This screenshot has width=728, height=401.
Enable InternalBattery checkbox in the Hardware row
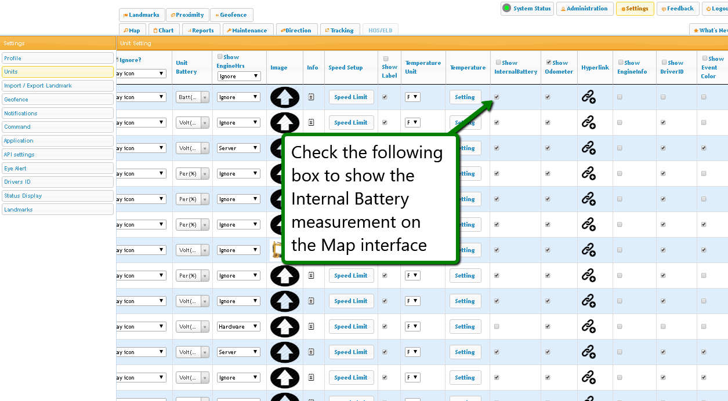click(497, 327)
